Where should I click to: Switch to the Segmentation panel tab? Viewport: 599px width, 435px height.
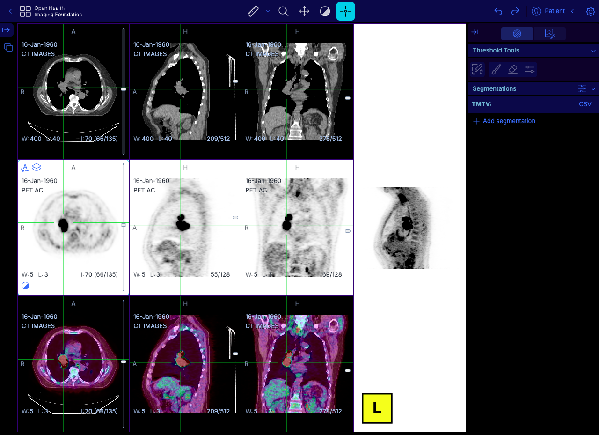coord(517,34)
